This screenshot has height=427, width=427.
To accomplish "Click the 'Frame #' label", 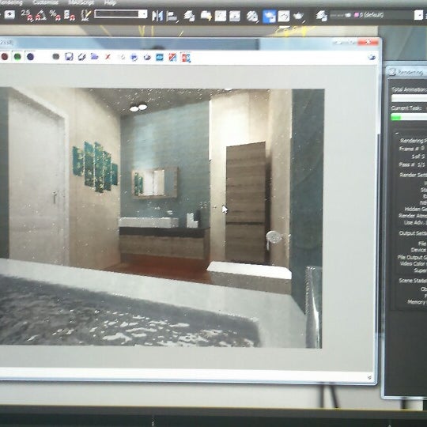I will pos(409,149).
